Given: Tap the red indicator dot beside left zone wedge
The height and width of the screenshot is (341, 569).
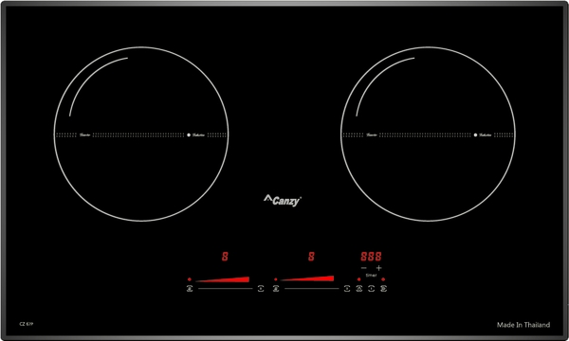Looking at the screenshot, I should click(x=190, y=279).
